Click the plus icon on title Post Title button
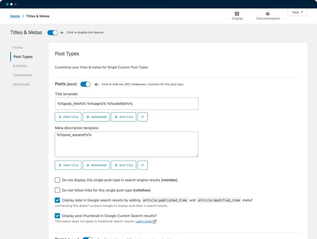 60,117
